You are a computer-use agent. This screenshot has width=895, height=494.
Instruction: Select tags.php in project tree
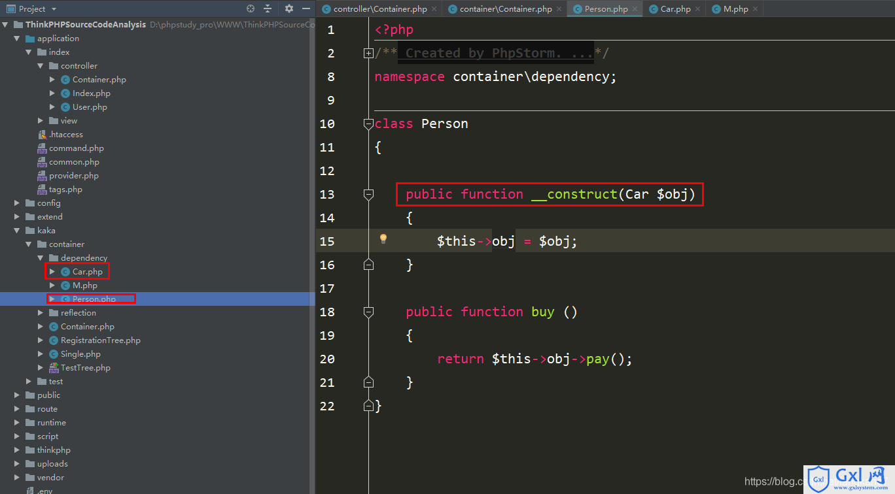click(x=65, y=189)
